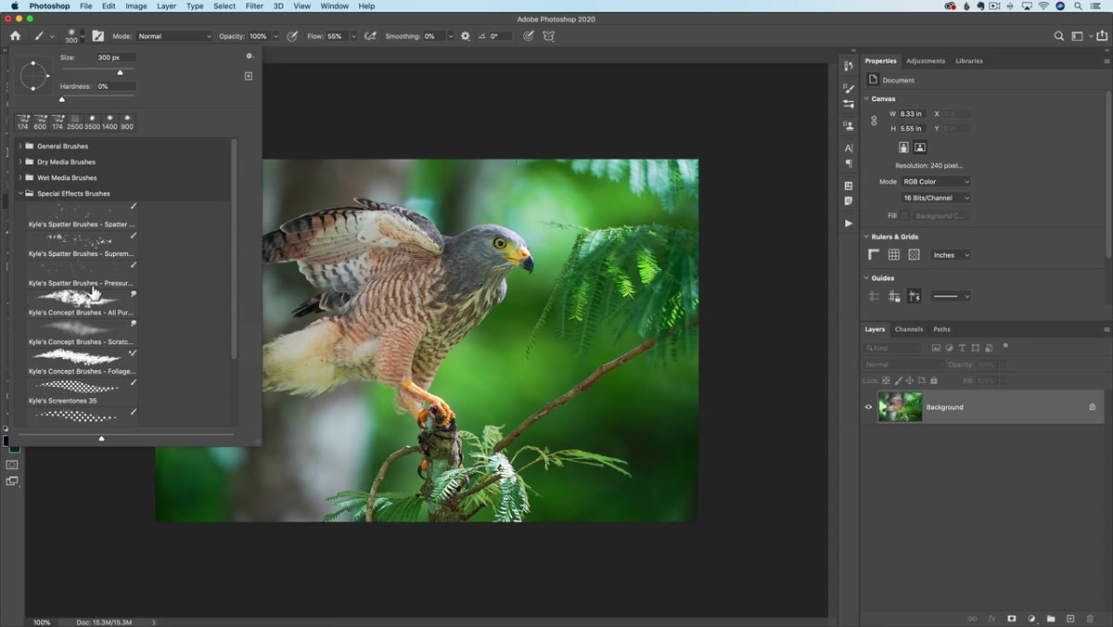Toggle transparency grid icon

point(915,254)
